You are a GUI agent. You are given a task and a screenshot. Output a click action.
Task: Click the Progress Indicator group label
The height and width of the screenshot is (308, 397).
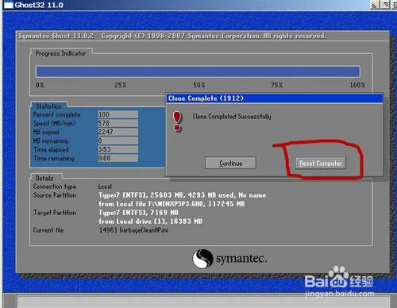(x=61, y=53)
